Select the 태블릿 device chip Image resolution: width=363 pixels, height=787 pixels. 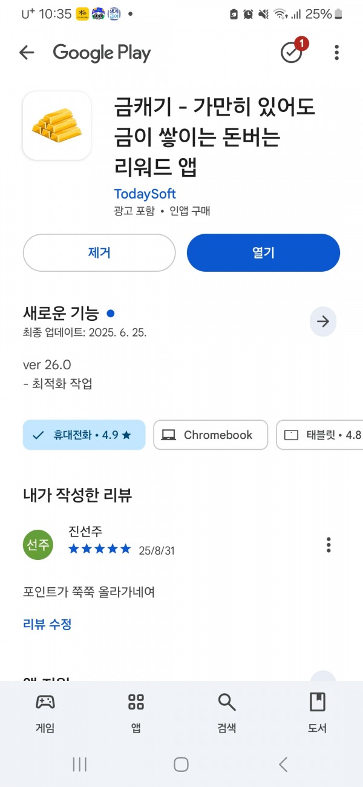point(320,435)
